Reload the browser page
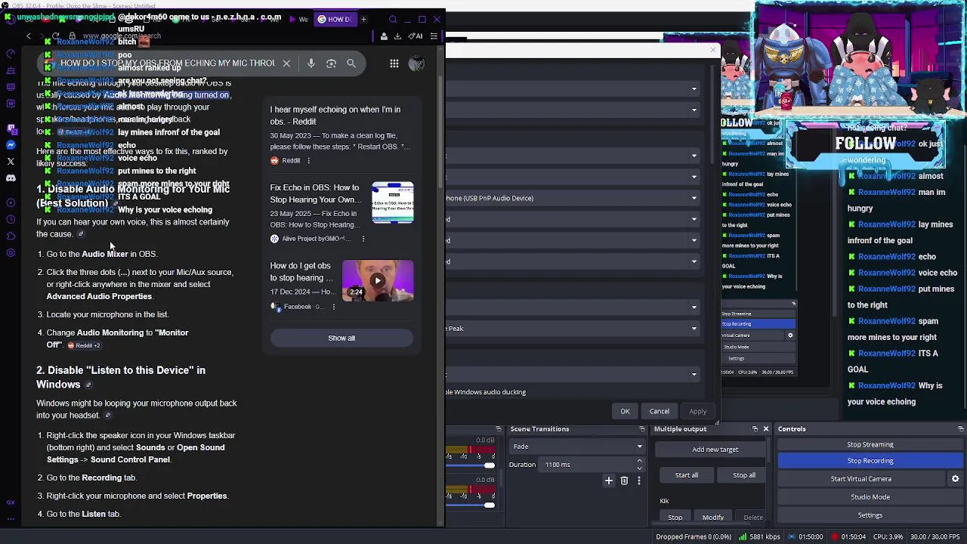 click(x=56, y=36)
